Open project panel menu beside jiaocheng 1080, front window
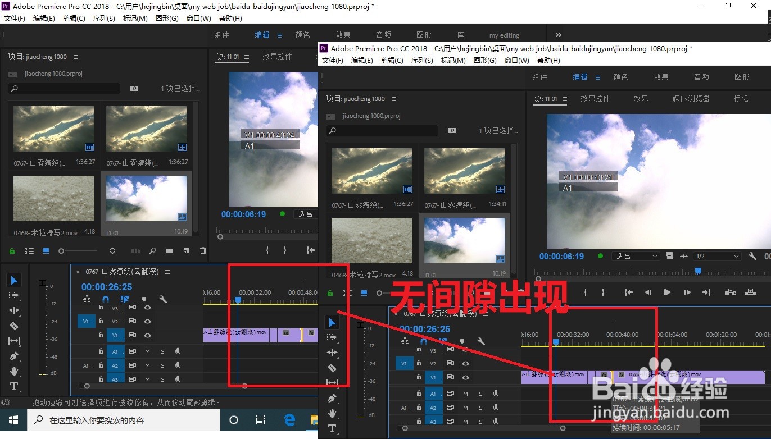The image size is (771, 439). (x=394, y=99)
